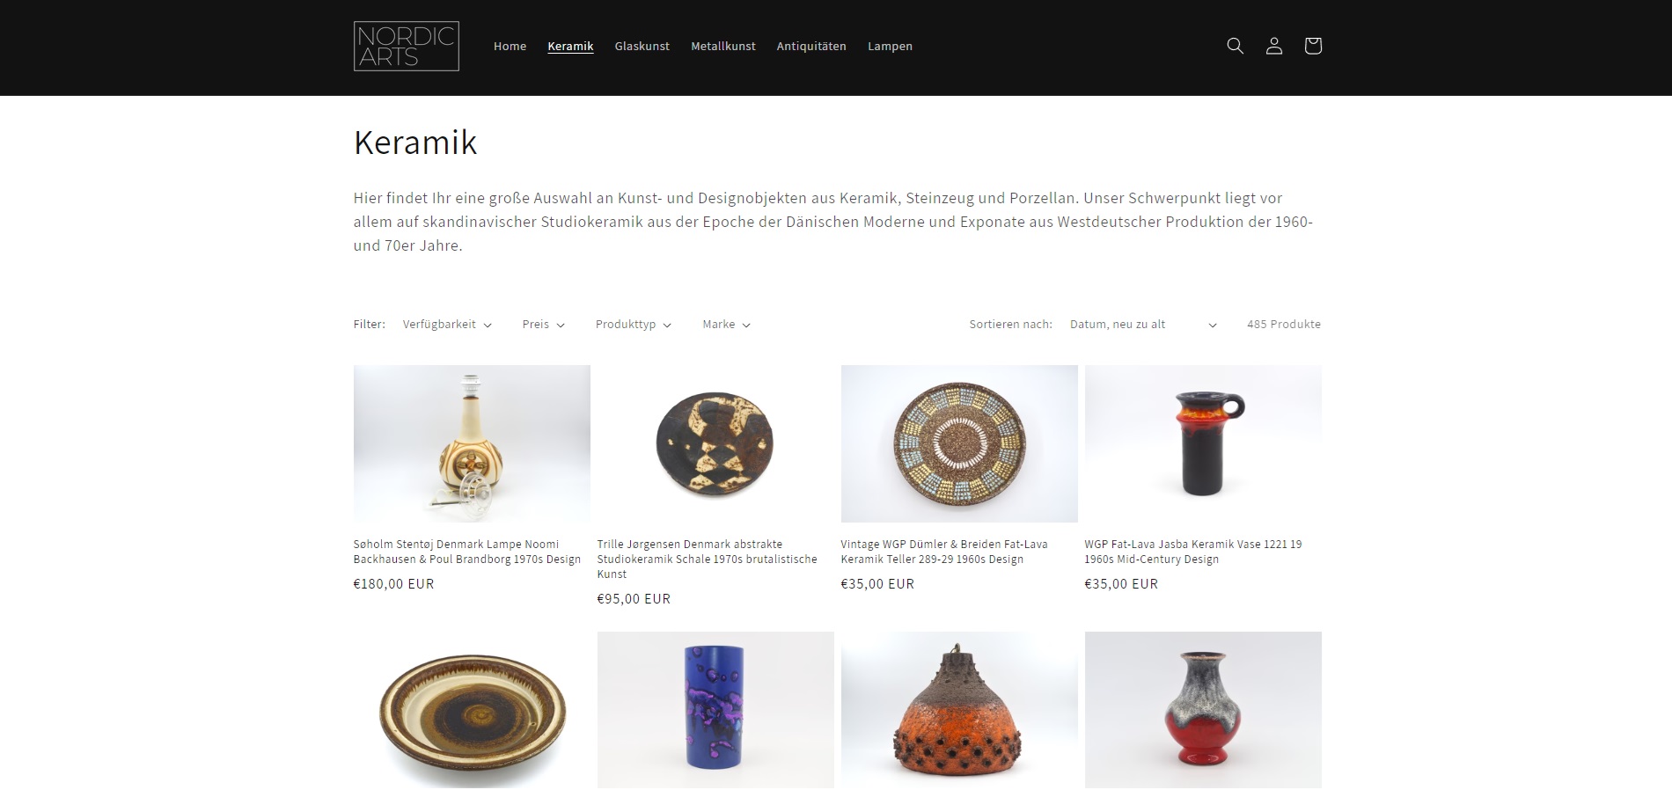Select the Dümler & Breiden plate thumbnail

[959, 443]
